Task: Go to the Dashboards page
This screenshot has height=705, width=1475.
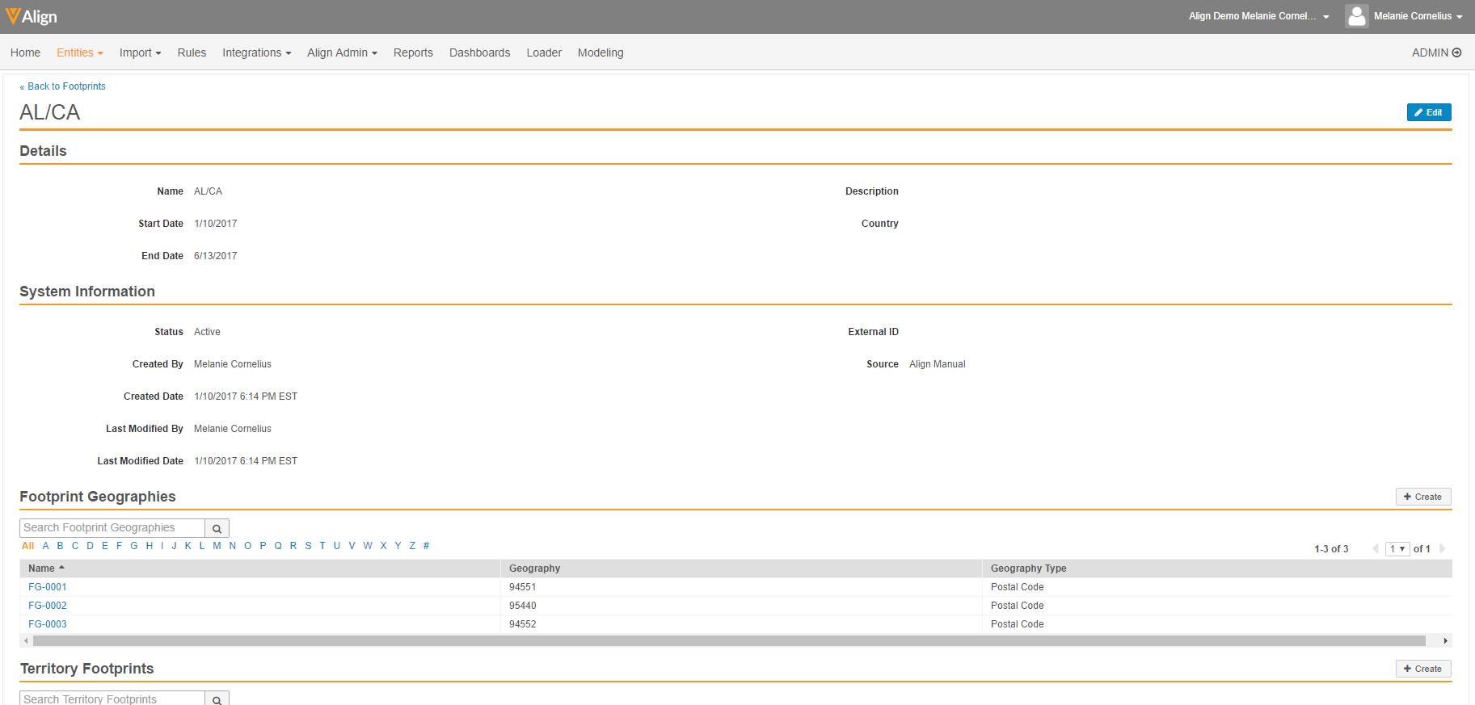Action: (x=479, y=52)
